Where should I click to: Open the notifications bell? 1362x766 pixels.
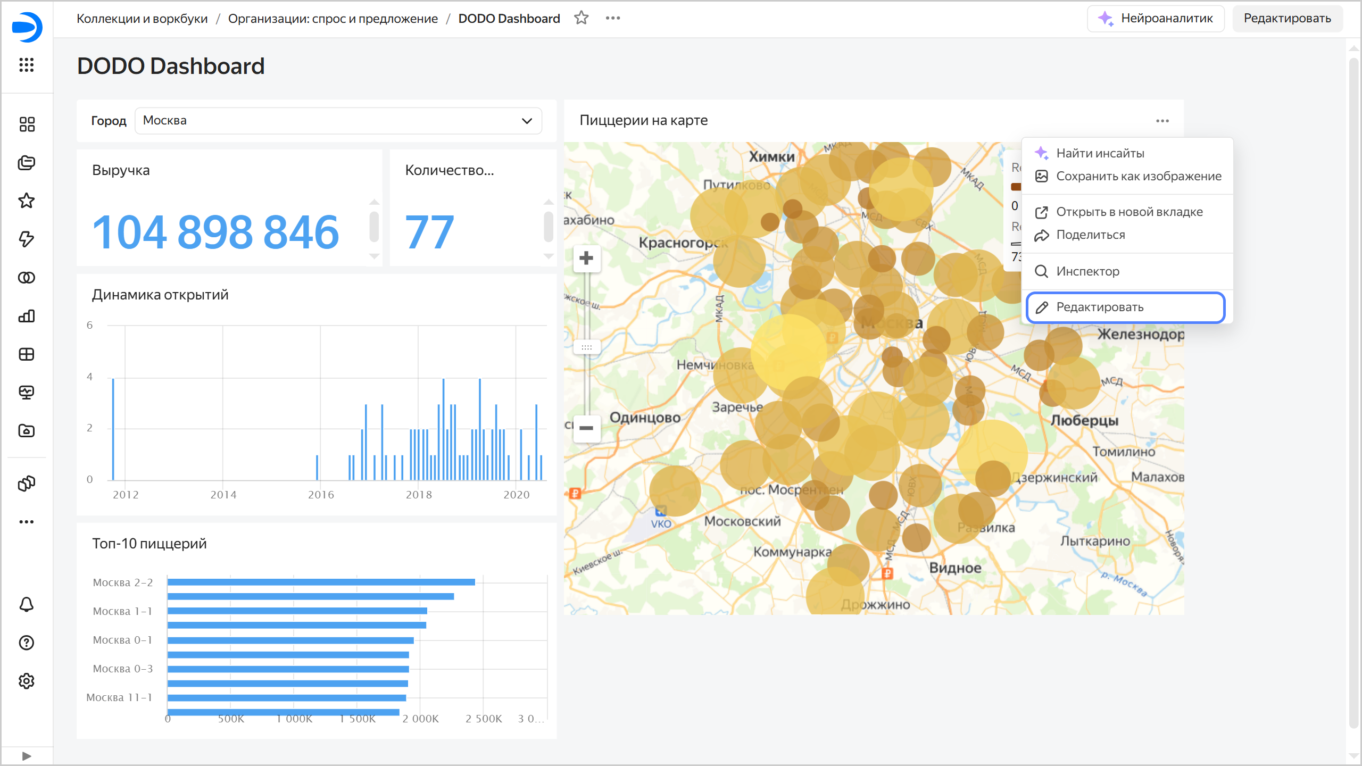click(x=27, y=604)
